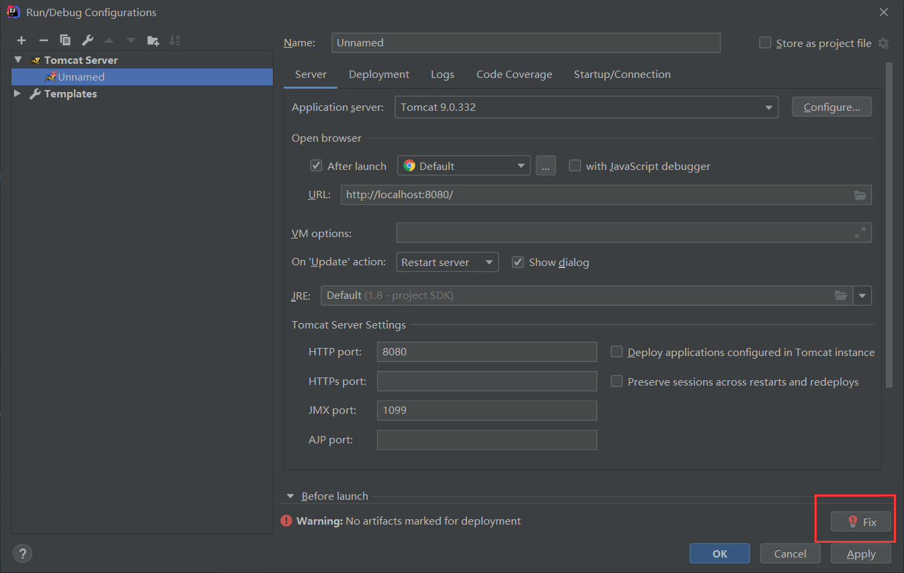Sort configurations alphabetically

pyautogui.click(x=175, y=41)
